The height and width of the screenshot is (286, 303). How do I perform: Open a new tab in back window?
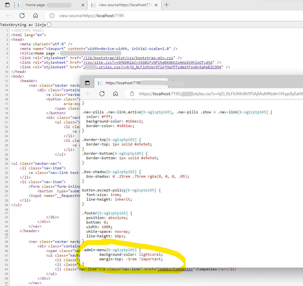click(166, 5)
